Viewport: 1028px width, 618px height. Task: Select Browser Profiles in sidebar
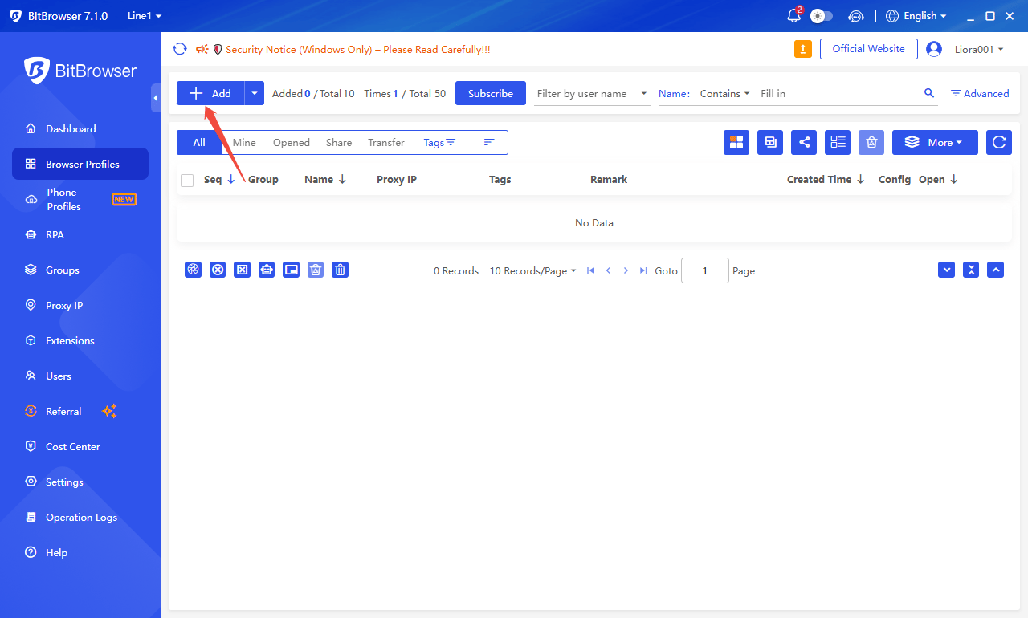[x=80, y=164]
